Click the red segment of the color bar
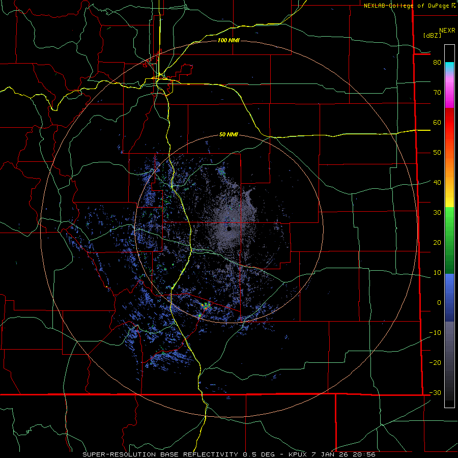 449,123
